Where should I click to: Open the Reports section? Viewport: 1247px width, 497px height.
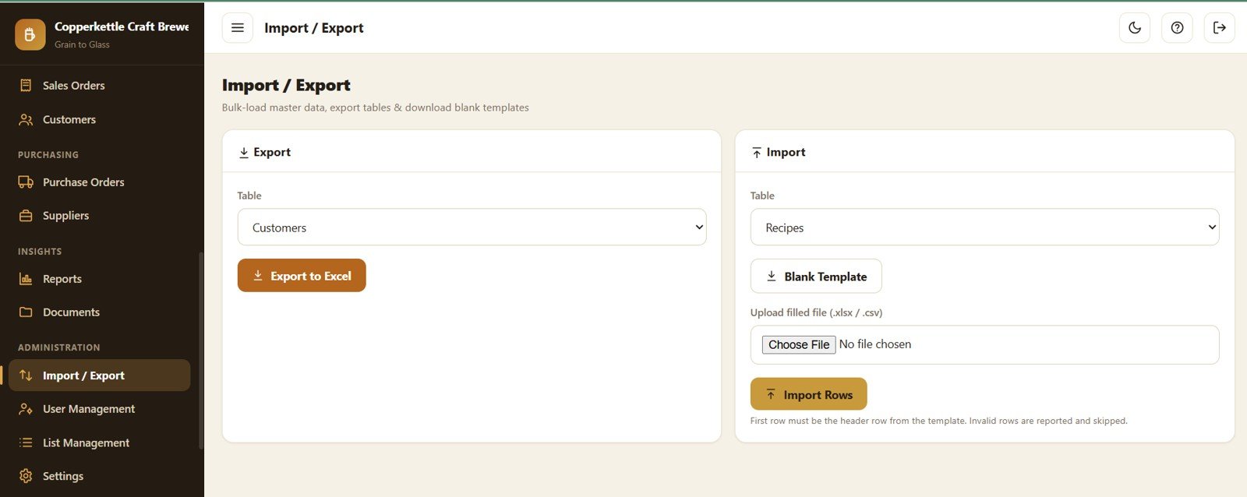[x=99, y=279]
